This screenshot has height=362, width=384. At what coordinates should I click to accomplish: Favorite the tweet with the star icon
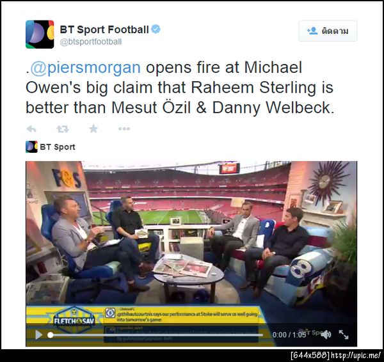pyautogui.click(x=93, y=129)
